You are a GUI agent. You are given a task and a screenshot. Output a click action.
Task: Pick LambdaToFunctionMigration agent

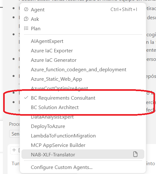pyautogui.click(x=83, y=136)
